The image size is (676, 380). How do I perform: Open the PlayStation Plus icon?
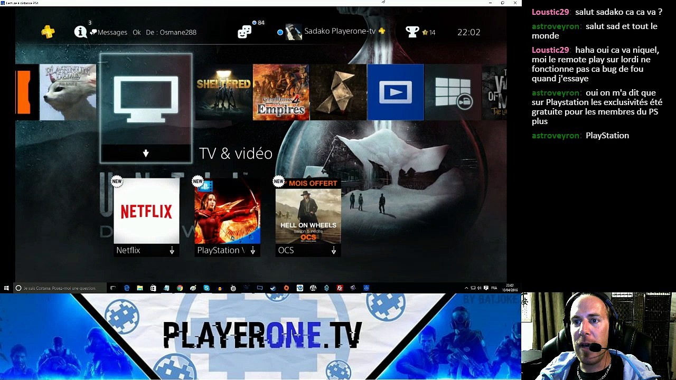pos(48,32)
